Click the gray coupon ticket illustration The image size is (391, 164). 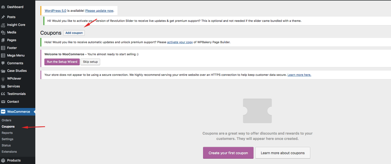(257, 111)
